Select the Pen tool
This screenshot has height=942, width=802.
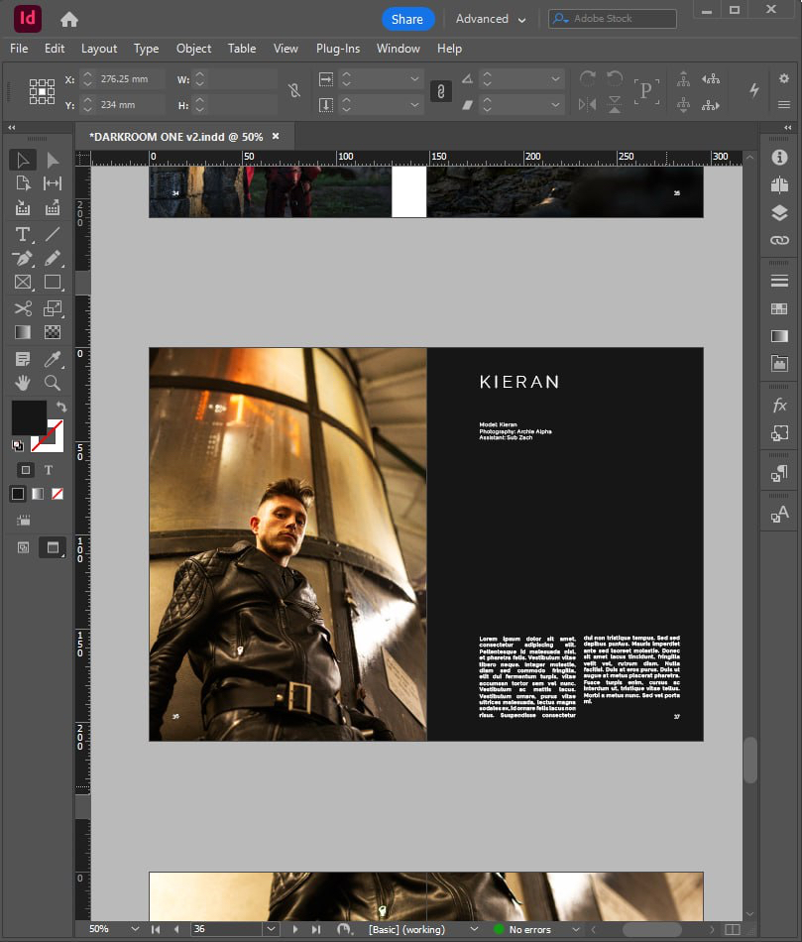pos(23,259)
